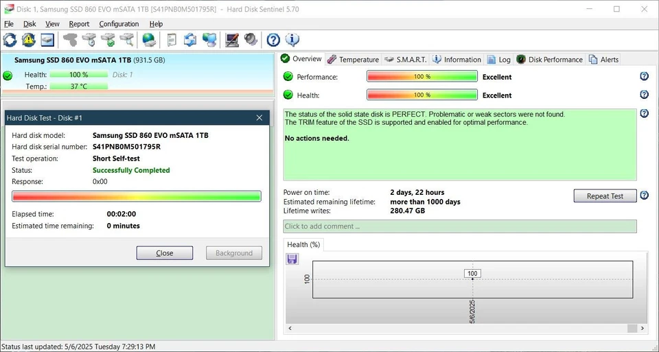This screenshot has height=352, width=659.
Task: Click the '2 days, 22 hours' value
Action: click(x=417, y=192)
